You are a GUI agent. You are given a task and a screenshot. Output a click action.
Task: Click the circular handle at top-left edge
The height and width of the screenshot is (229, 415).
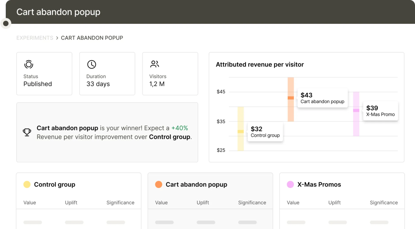click(6, 24)
